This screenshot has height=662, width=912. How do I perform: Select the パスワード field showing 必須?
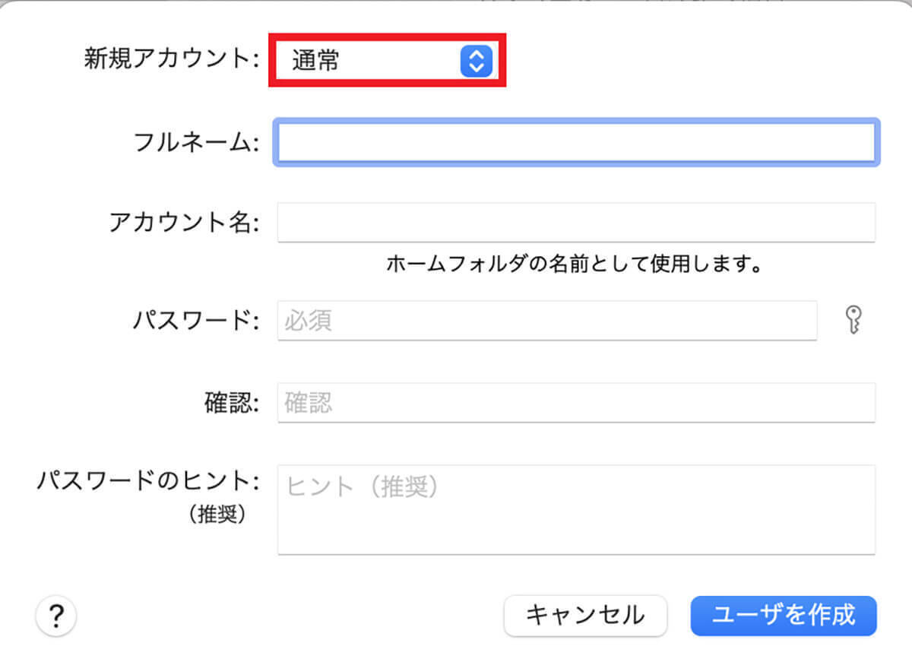click(547, 321)
